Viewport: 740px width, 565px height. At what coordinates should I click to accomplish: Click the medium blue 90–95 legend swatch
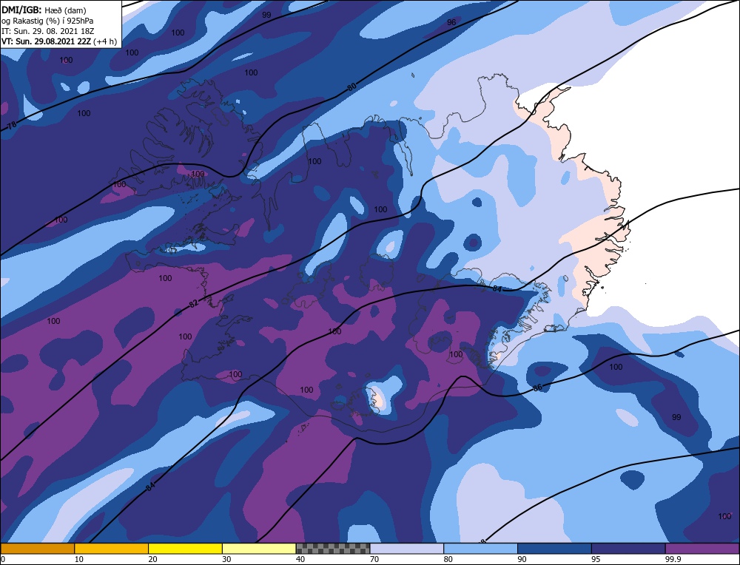554,549
